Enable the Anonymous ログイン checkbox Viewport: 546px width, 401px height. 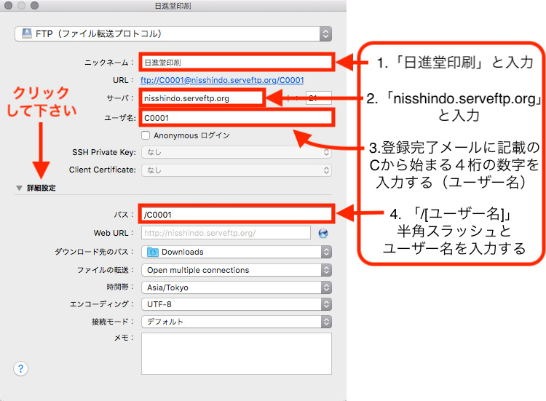click(x=146, y=135)
